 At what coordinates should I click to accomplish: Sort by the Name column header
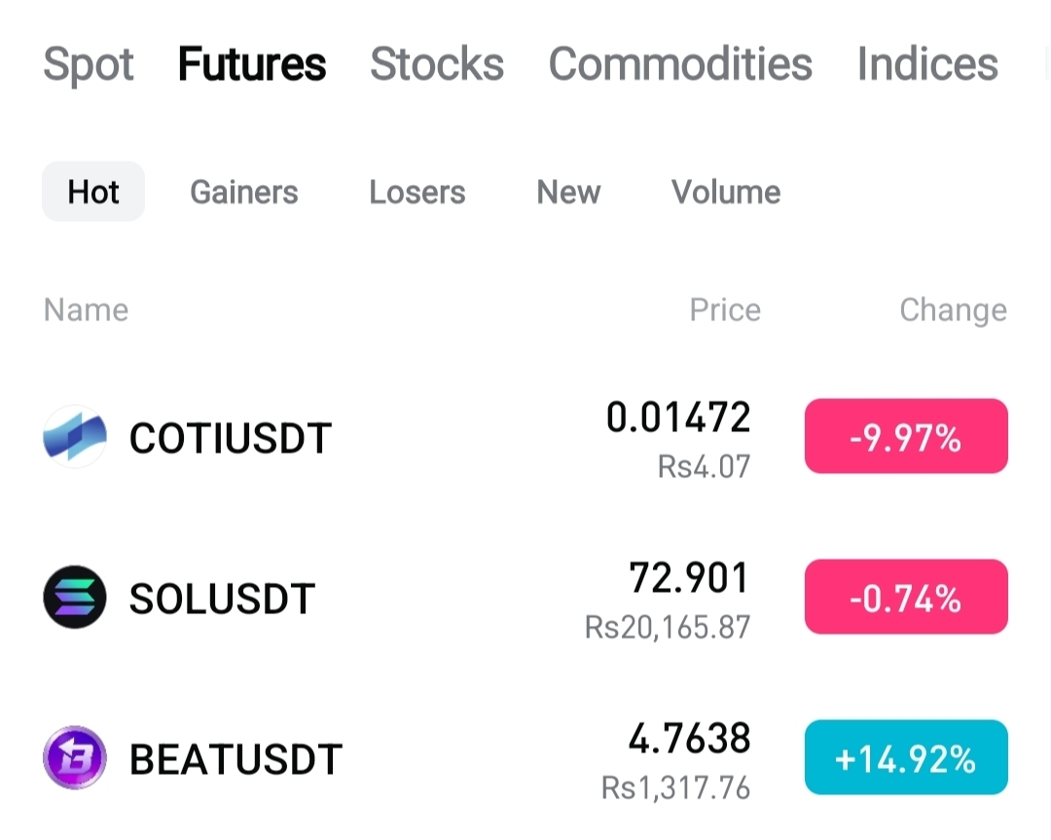pos(86,310)
